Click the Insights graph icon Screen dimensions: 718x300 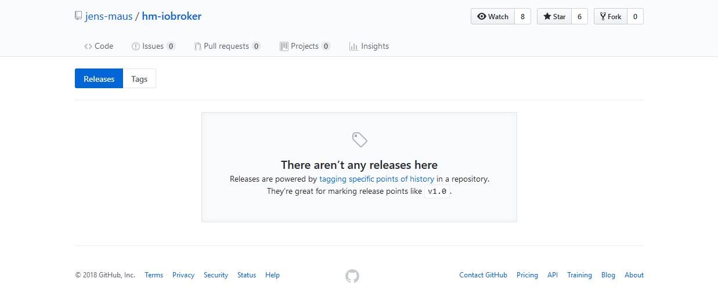click(353, 46)
